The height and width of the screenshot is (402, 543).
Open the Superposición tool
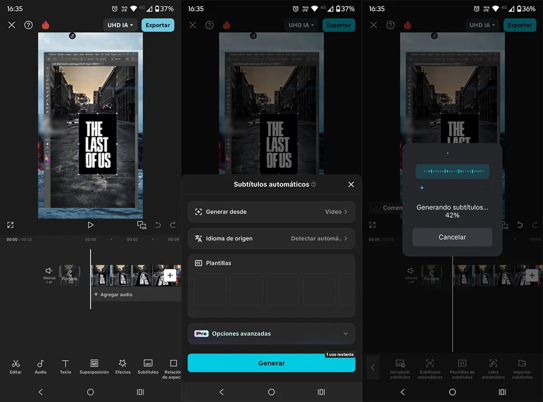[x=94, y=367]
